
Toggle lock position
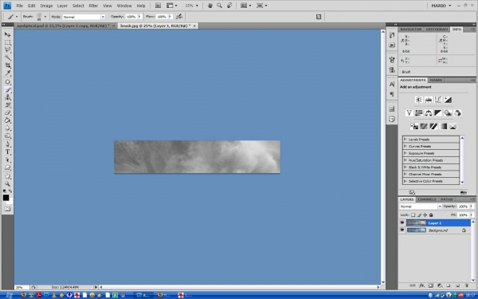click(x=425, y=214)
